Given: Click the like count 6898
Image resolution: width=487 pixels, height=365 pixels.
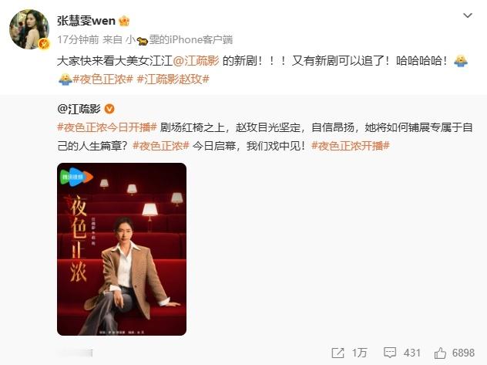Looking at the screenshot, I should coord(463,353).
